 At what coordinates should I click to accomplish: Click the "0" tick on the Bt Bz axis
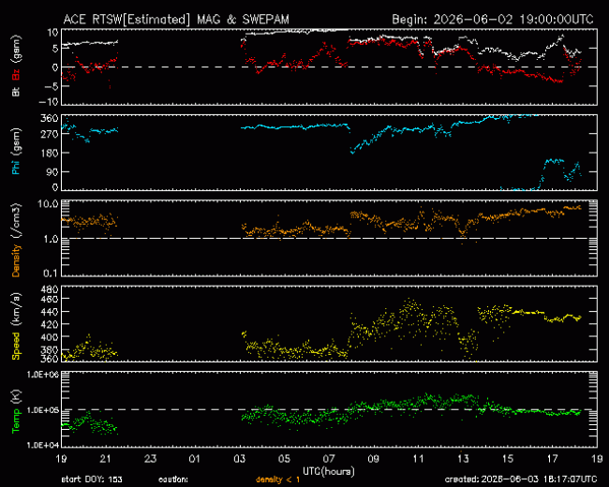(55, 66)
